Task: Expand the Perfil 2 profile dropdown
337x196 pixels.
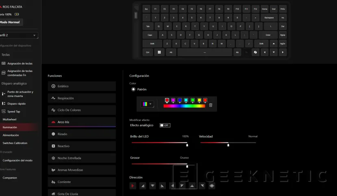Action: pyautogui.click(x=18, y=35)
